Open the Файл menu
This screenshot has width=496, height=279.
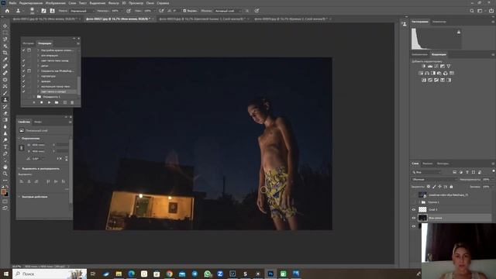(12, 3)
